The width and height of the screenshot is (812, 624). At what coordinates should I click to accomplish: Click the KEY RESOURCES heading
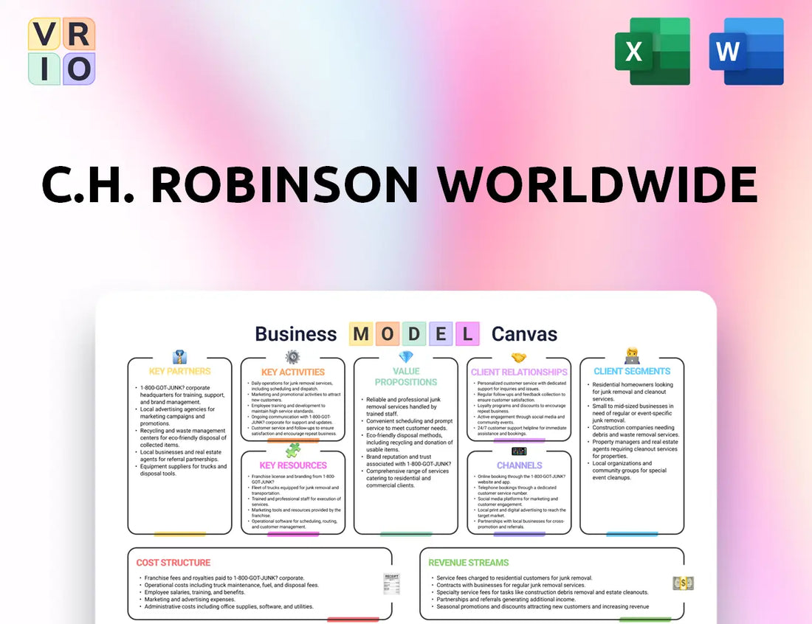point(293,465)
